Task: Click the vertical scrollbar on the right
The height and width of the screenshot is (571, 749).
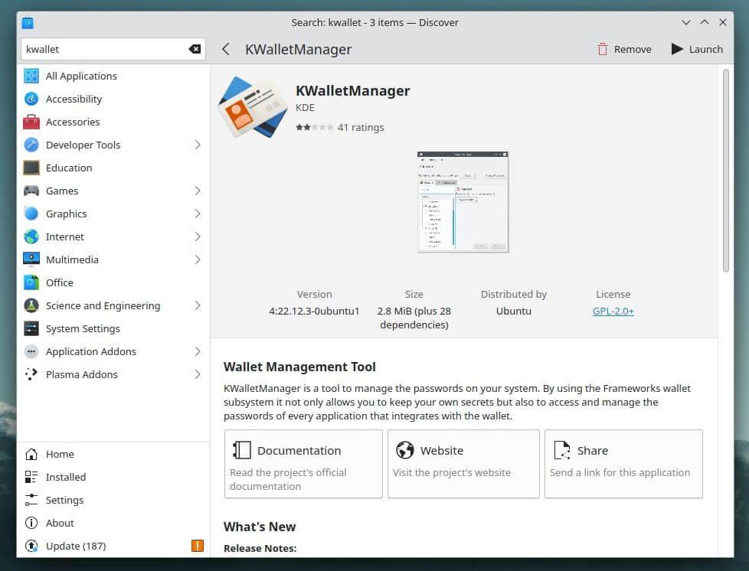Action: (725, 168)
